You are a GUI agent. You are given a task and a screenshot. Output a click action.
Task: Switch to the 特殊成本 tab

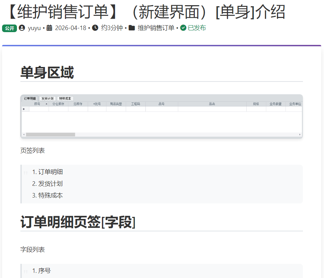(65, 98)
